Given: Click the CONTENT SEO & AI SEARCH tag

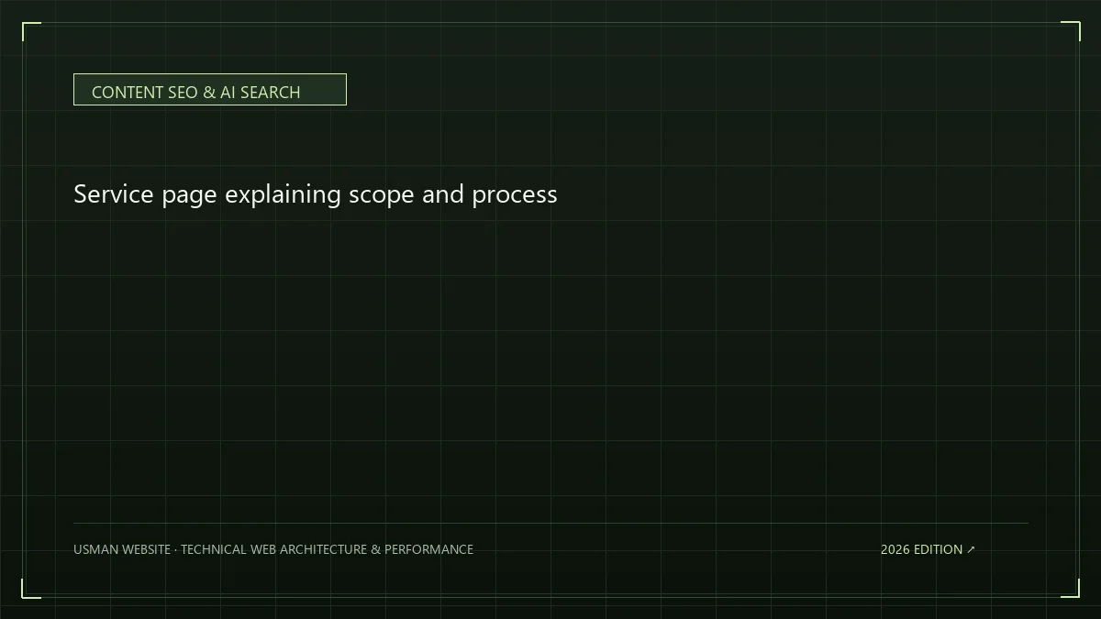Looking at the screenshot, I should pos(209,90).
